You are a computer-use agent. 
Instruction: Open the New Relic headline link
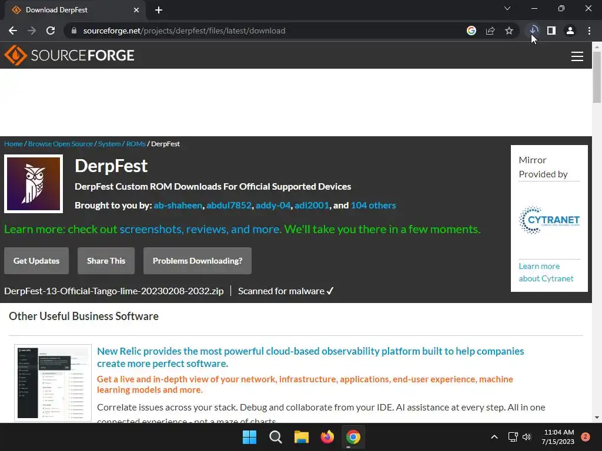tap(310, 358)
